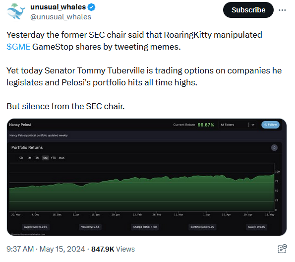Open the tweet timestamp May 15, 2024

46,249
